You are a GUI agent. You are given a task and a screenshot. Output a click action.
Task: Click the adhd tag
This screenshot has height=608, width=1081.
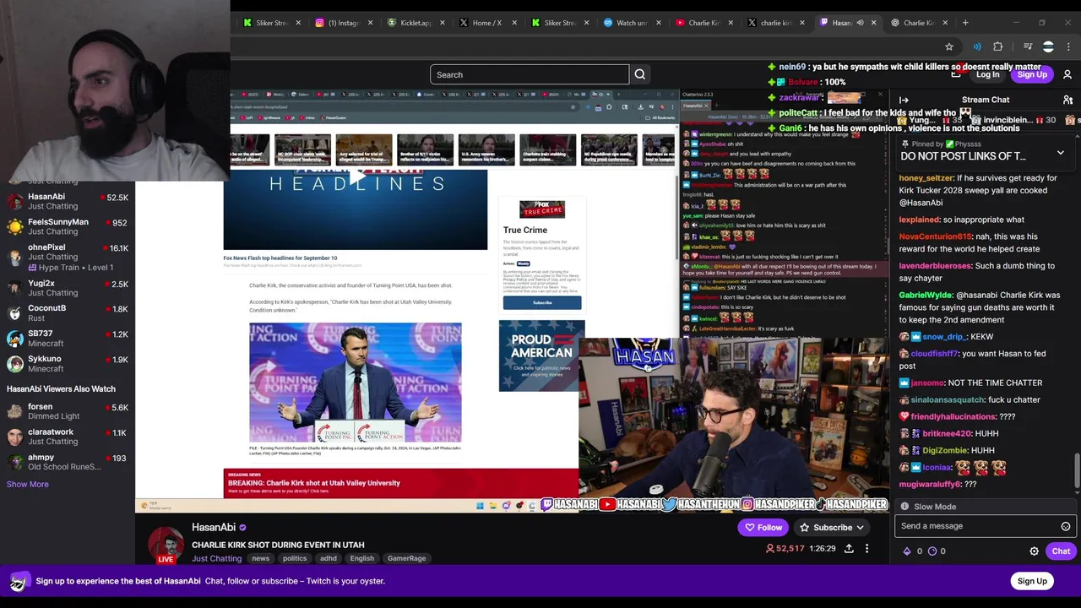click(x=329, y=558)
